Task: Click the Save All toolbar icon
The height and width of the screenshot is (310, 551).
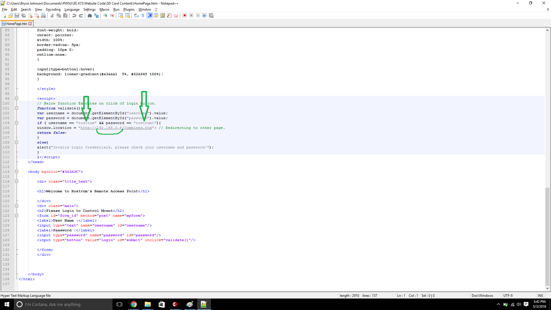Action: point(24,15)
